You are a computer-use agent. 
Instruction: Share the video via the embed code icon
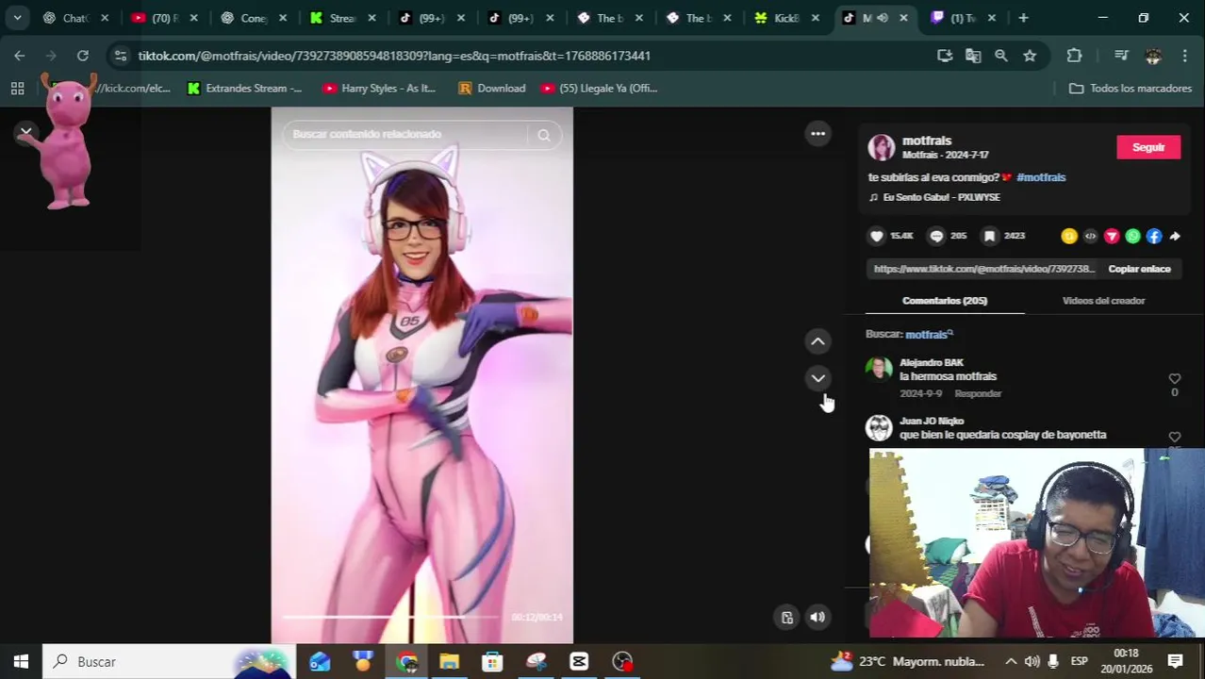(1091, 237)
